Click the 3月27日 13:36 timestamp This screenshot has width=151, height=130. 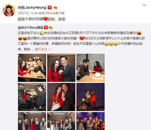28,13
